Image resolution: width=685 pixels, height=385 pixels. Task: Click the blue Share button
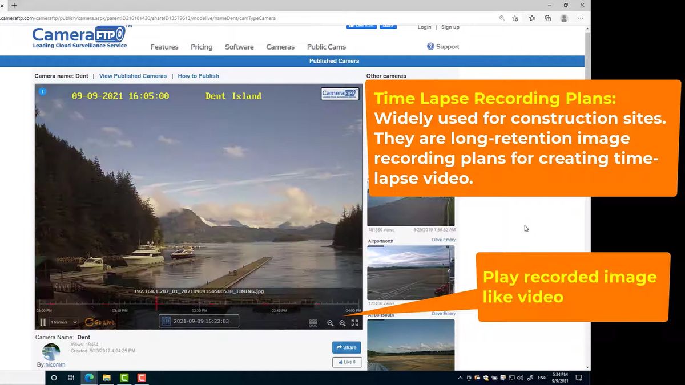[x=346, y=347]
